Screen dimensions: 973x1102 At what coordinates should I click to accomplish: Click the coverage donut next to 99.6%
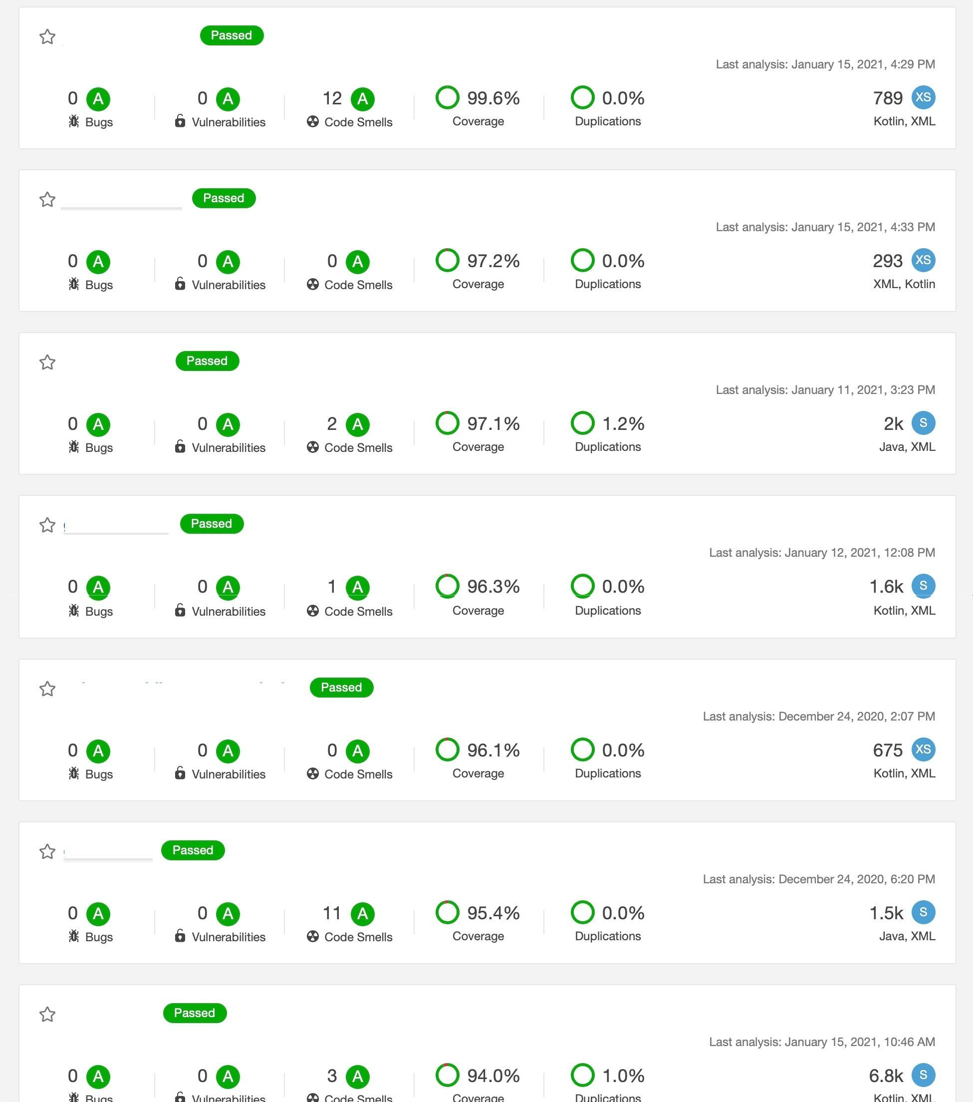pos(447,97)
